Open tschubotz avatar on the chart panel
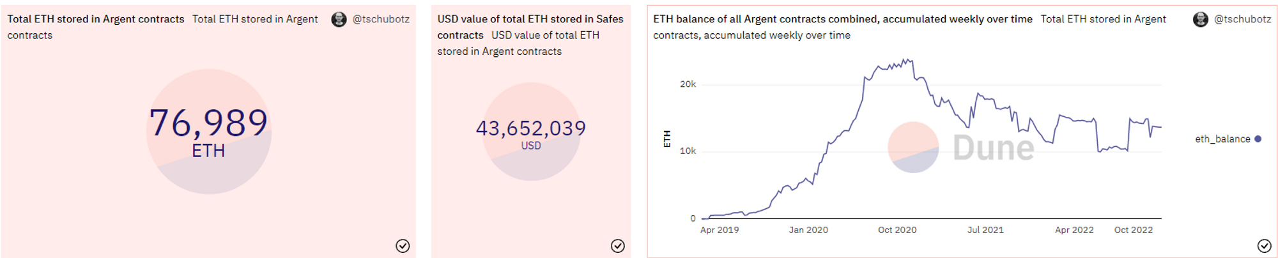 tap(1201, 19)
